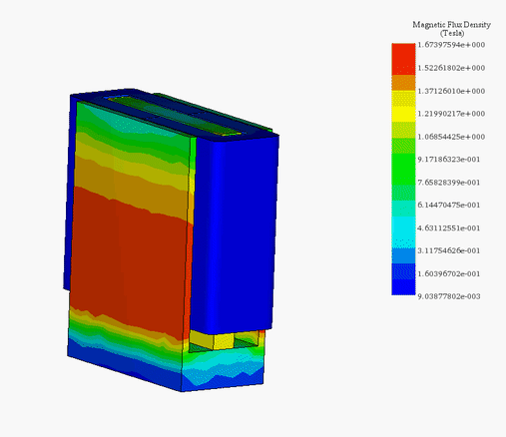
Task: Click the 1.60396702e-001 legend label
Action: pyautogui.click(x=449, y=273)
